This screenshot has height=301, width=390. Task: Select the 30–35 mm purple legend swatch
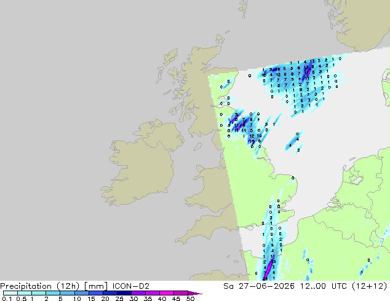coord(138,293)
